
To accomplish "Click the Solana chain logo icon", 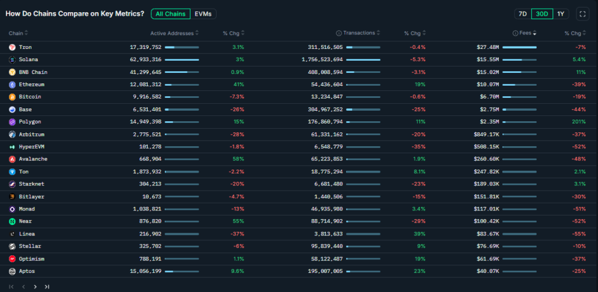I will coord(12,59).
